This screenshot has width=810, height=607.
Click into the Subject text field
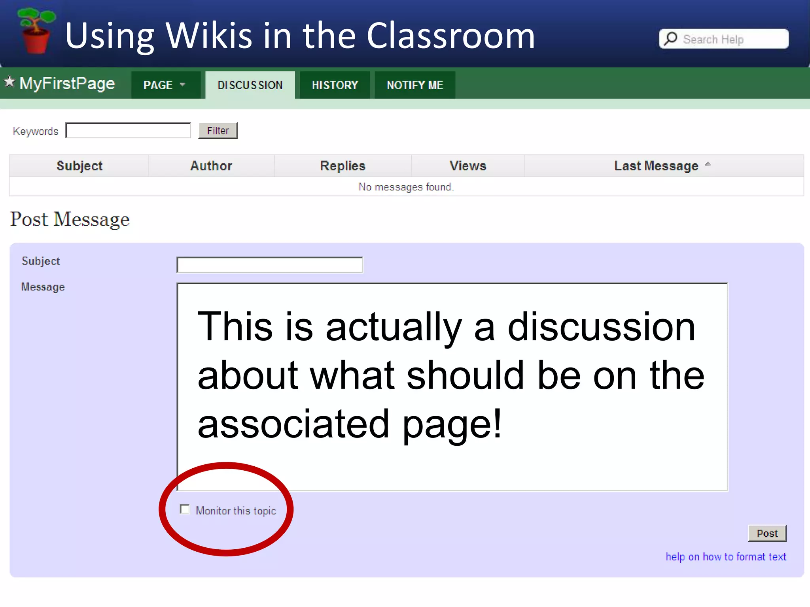click(269, 265)
